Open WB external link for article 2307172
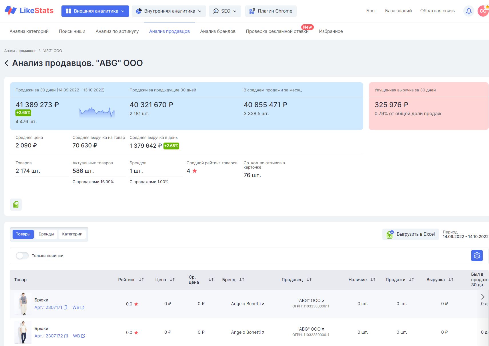This screenshot has height=346, width=489. (79, 336)
